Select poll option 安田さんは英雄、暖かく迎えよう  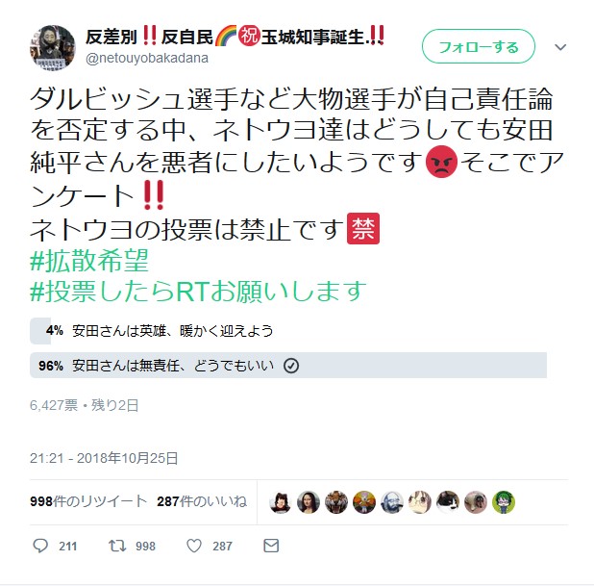click(172, 331)
